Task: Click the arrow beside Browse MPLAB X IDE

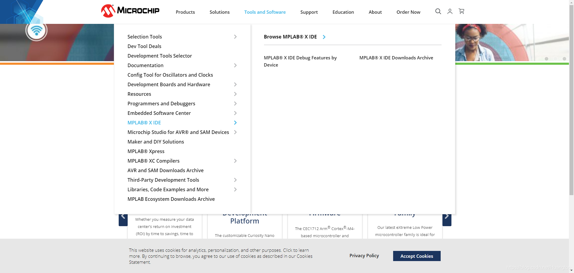Action: click(324, 37)
